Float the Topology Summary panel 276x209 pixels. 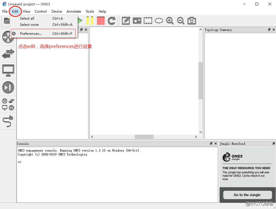(269, 29)
